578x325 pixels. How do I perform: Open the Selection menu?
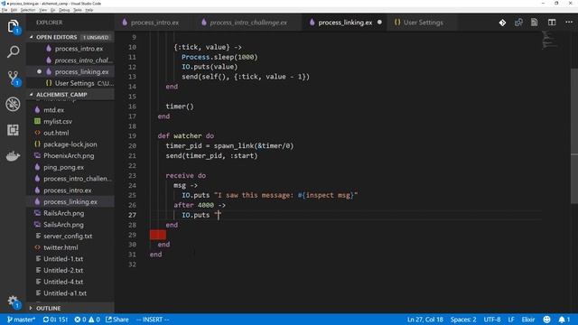pos(28,10)
